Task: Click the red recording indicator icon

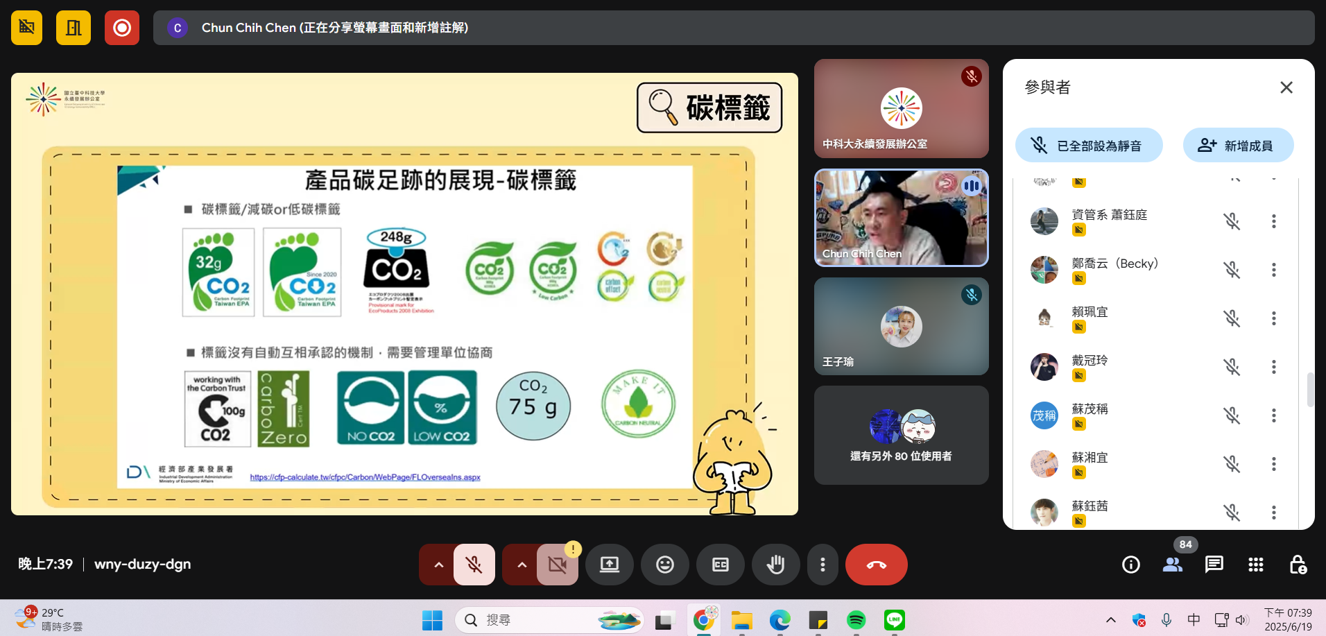Action: point(122,28)
